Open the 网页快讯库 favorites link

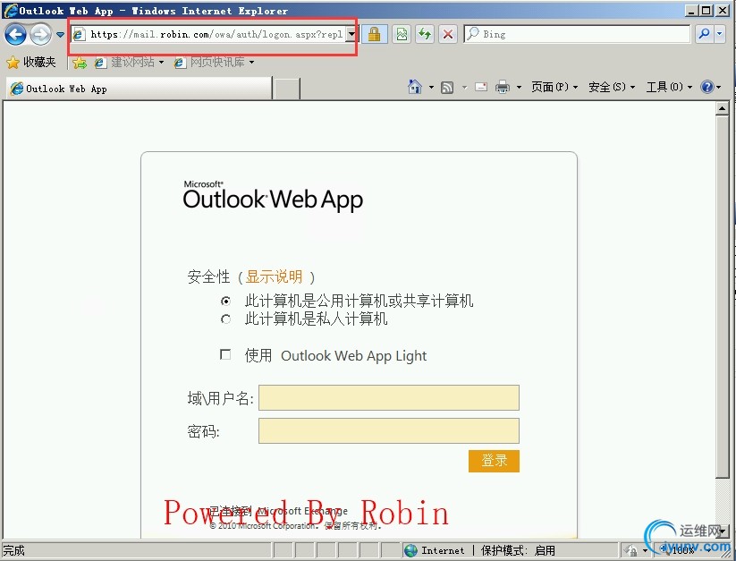click(x=214, y=62)
